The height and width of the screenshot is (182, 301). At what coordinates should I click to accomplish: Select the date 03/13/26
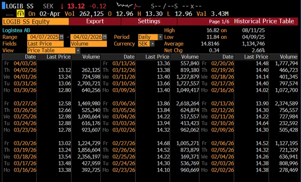click(124, 63)
